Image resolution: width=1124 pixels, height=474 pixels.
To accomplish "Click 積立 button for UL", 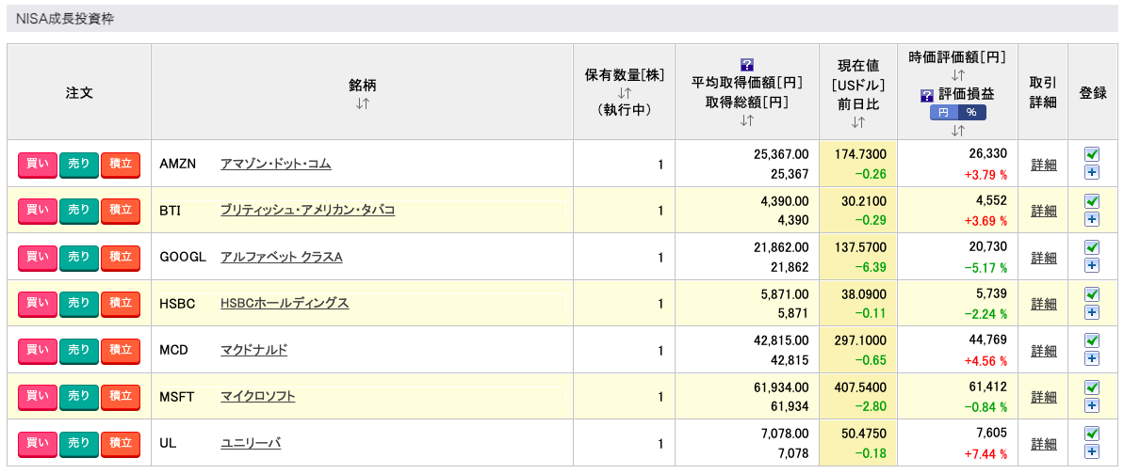I will [x=121, y=443].
